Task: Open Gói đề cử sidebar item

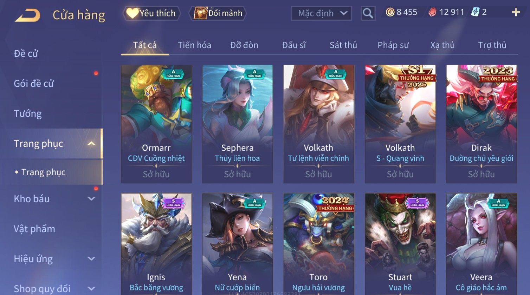Action: coord(34,84)
